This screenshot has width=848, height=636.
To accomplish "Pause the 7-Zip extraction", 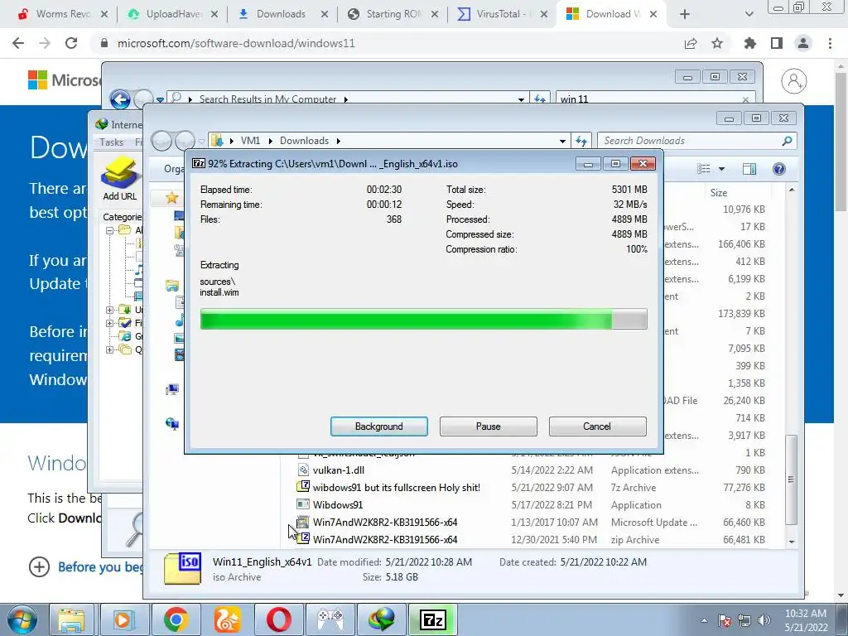I will (x=488, y=426).
